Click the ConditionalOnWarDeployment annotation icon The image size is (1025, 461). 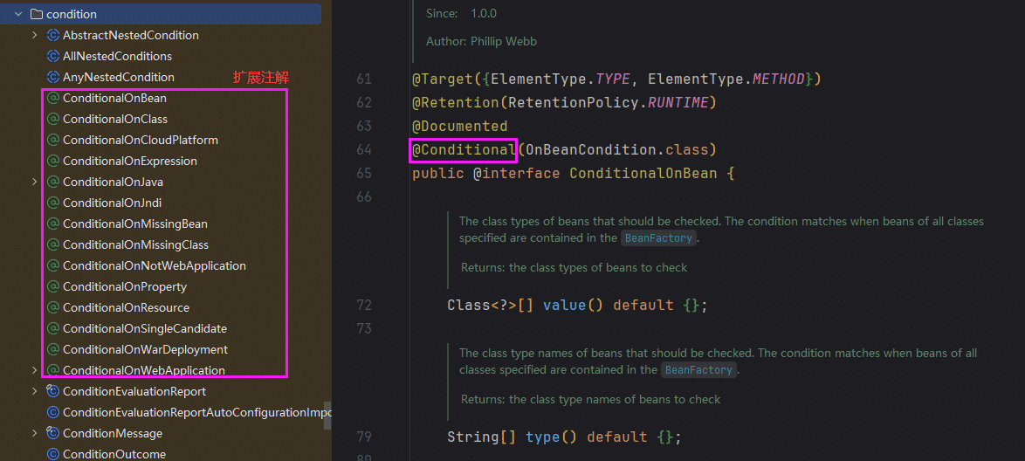(x=53, y=349)
